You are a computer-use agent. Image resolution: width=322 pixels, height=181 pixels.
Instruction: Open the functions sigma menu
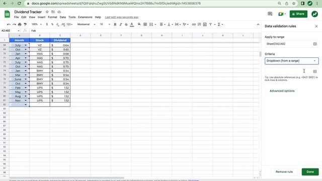219,25
